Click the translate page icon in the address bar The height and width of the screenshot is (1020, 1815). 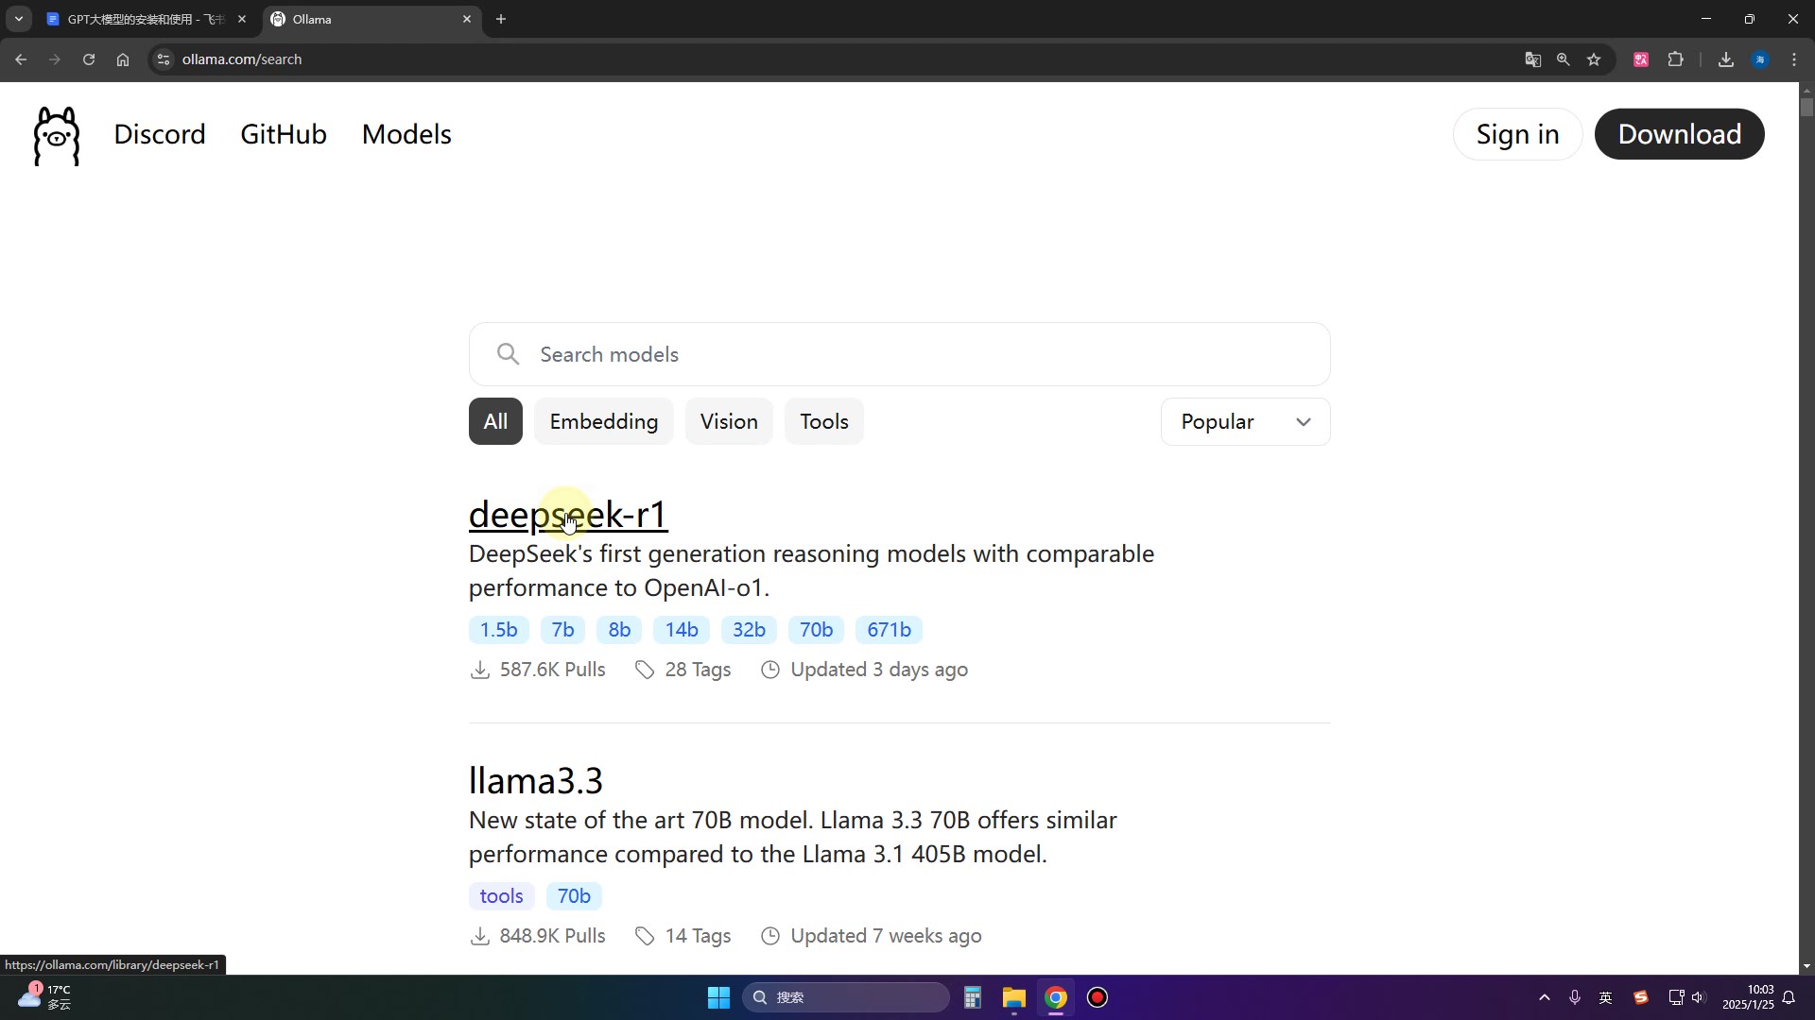tap(1533, 59)
